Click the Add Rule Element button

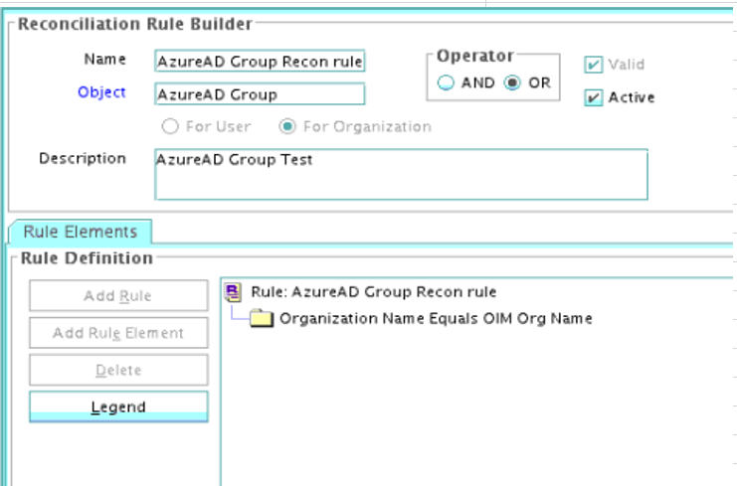(118, 333)
